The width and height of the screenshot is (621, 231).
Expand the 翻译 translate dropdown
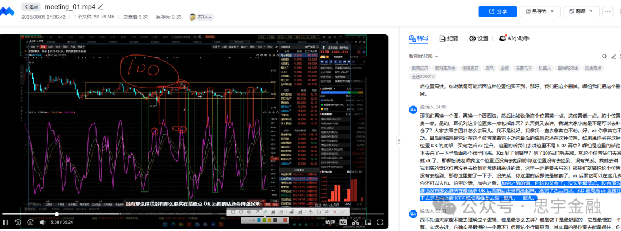pyautogui.click(x=582, y=11)
